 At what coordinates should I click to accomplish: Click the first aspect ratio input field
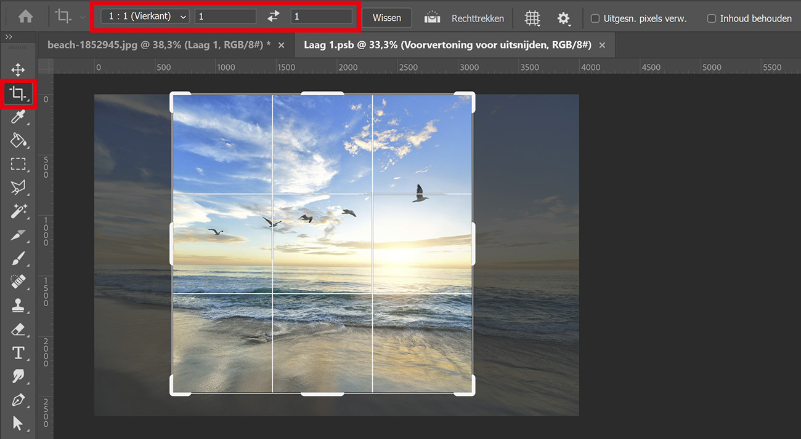click(x=225, y=16)
